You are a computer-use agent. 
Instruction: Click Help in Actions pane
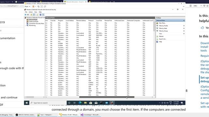click(x=160, y=42)
